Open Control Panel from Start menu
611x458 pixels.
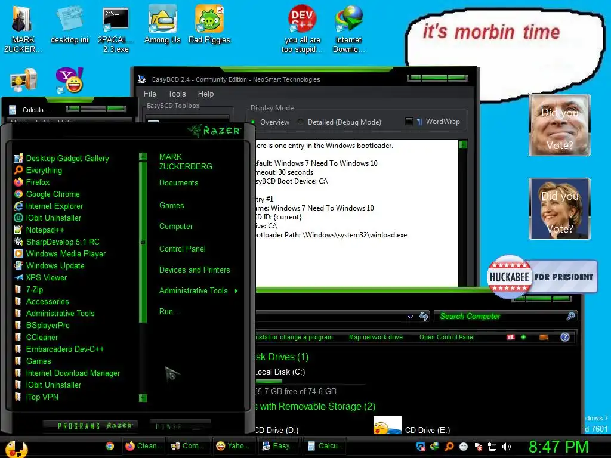(183, 249)
